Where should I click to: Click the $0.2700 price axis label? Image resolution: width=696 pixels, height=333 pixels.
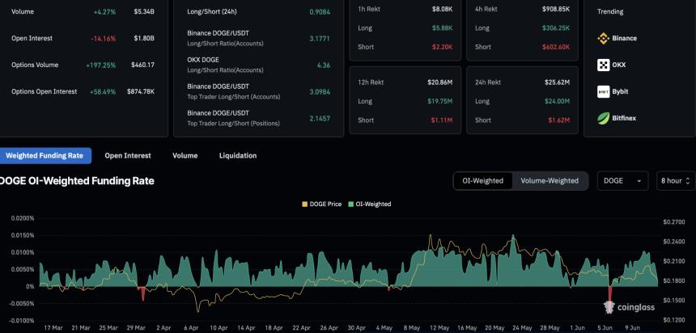673,221
